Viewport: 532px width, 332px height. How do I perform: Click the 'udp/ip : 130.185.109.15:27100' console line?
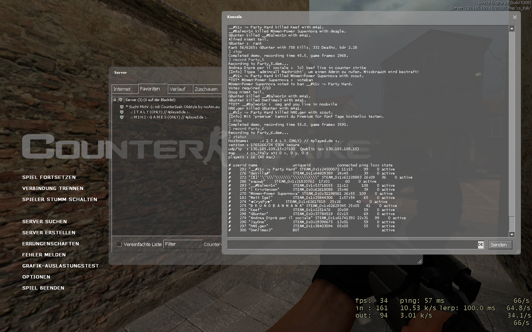[294, 149]
